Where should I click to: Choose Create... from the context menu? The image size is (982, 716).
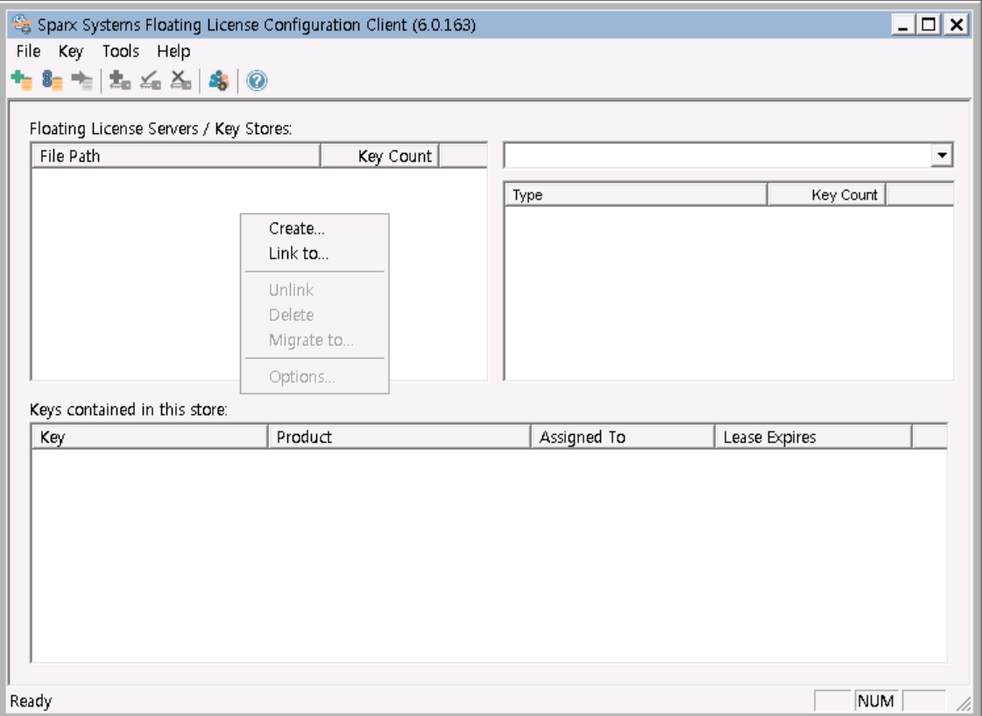click(x=314, y=228)
